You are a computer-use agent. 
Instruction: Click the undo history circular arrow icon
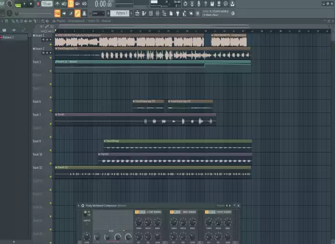[x=185, y=4]
